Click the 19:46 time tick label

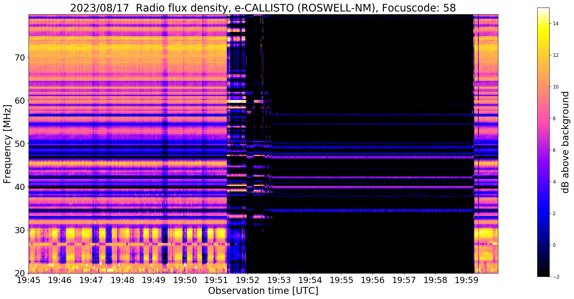click(60, 280)
